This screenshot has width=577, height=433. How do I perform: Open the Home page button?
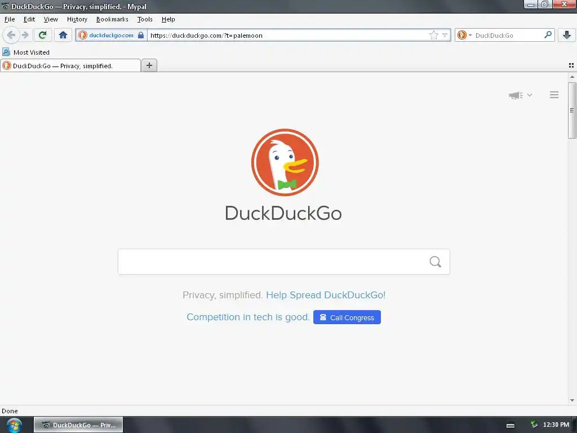(63, 35)
